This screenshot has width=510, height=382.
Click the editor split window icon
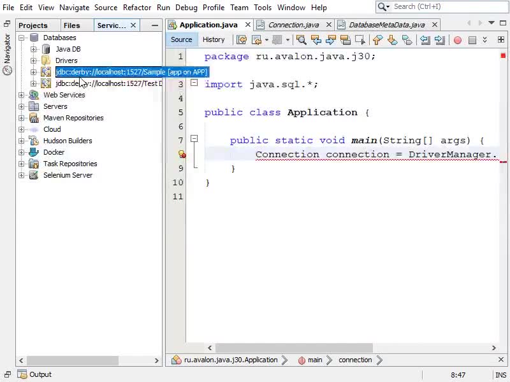pos(501,39)
